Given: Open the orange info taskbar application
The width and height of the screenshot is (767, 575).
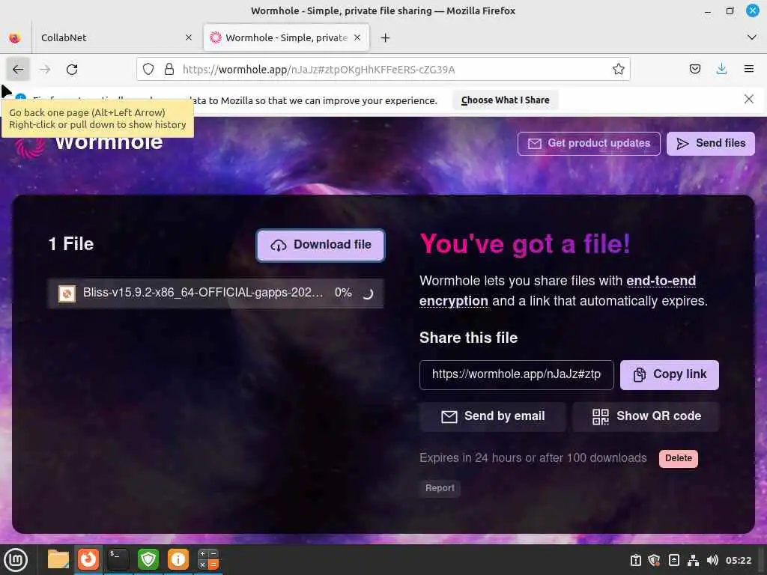Looking at the screenshot, I should pos(178,559).
